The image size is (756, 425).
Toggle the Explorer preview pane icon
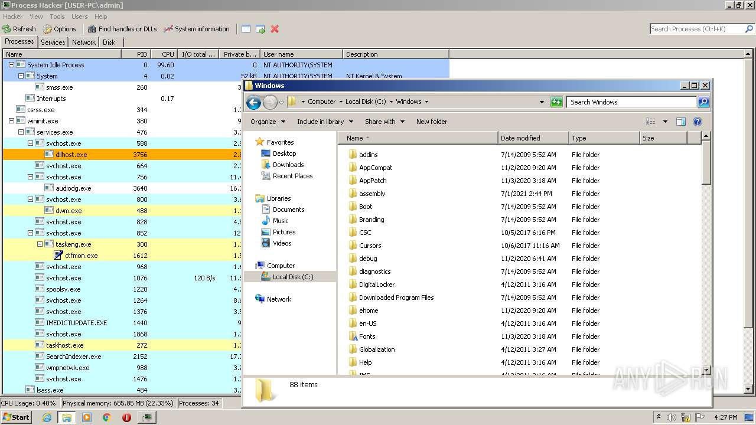click(680, 122)
